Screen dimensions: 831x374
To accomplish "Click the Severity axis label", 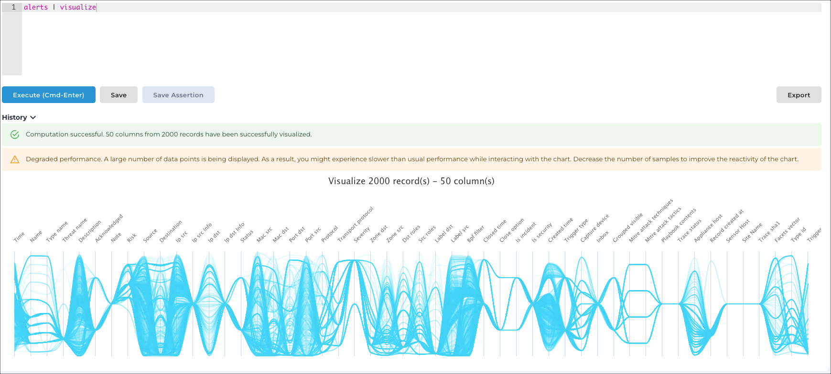I will (x=362, y=234).
